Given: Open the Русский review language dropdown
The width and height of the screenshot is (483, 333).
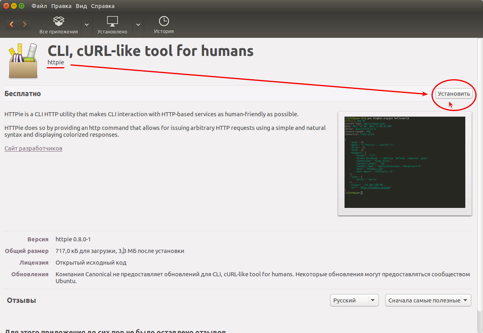Looking at the screenshot, I should coord(354,300).
